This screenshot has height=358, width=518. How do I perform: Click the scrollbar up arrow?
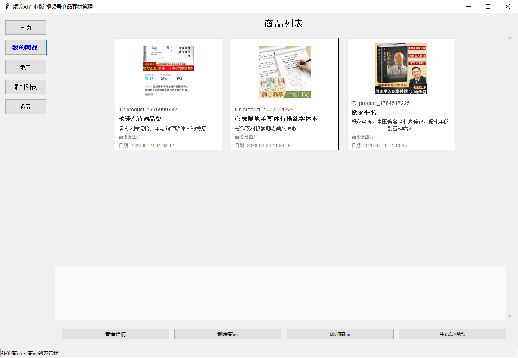tap(510, 38)
